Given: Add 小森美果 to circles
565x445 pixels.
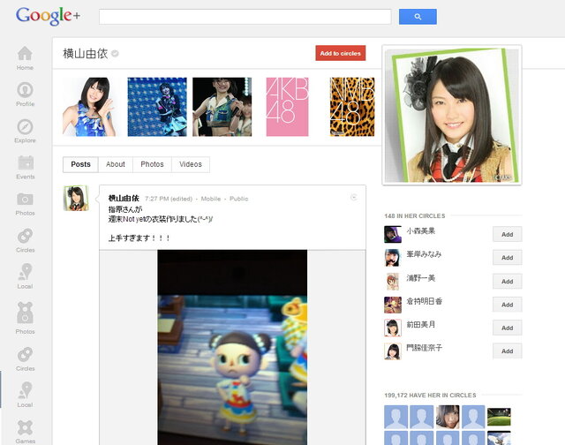Looking at the screenshot, I should pos(507,234).
